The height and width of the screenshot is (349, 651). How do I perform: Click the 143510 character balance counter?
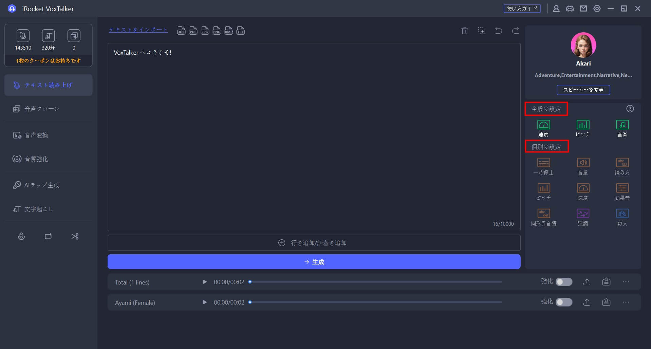click(23, 40)
